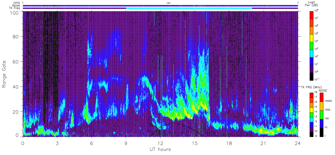Click the black band of the power colorbar

(x=312, y=76)
